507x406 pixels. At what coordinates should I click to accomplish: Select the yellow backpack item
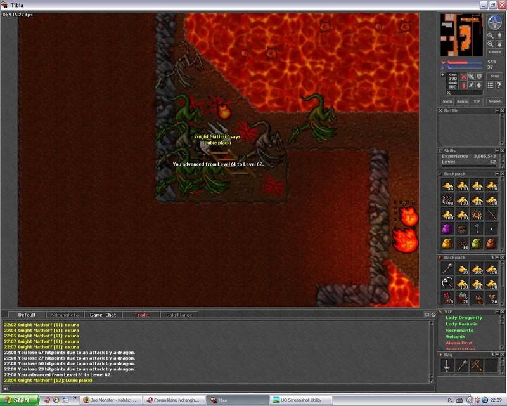coord(448,244)
